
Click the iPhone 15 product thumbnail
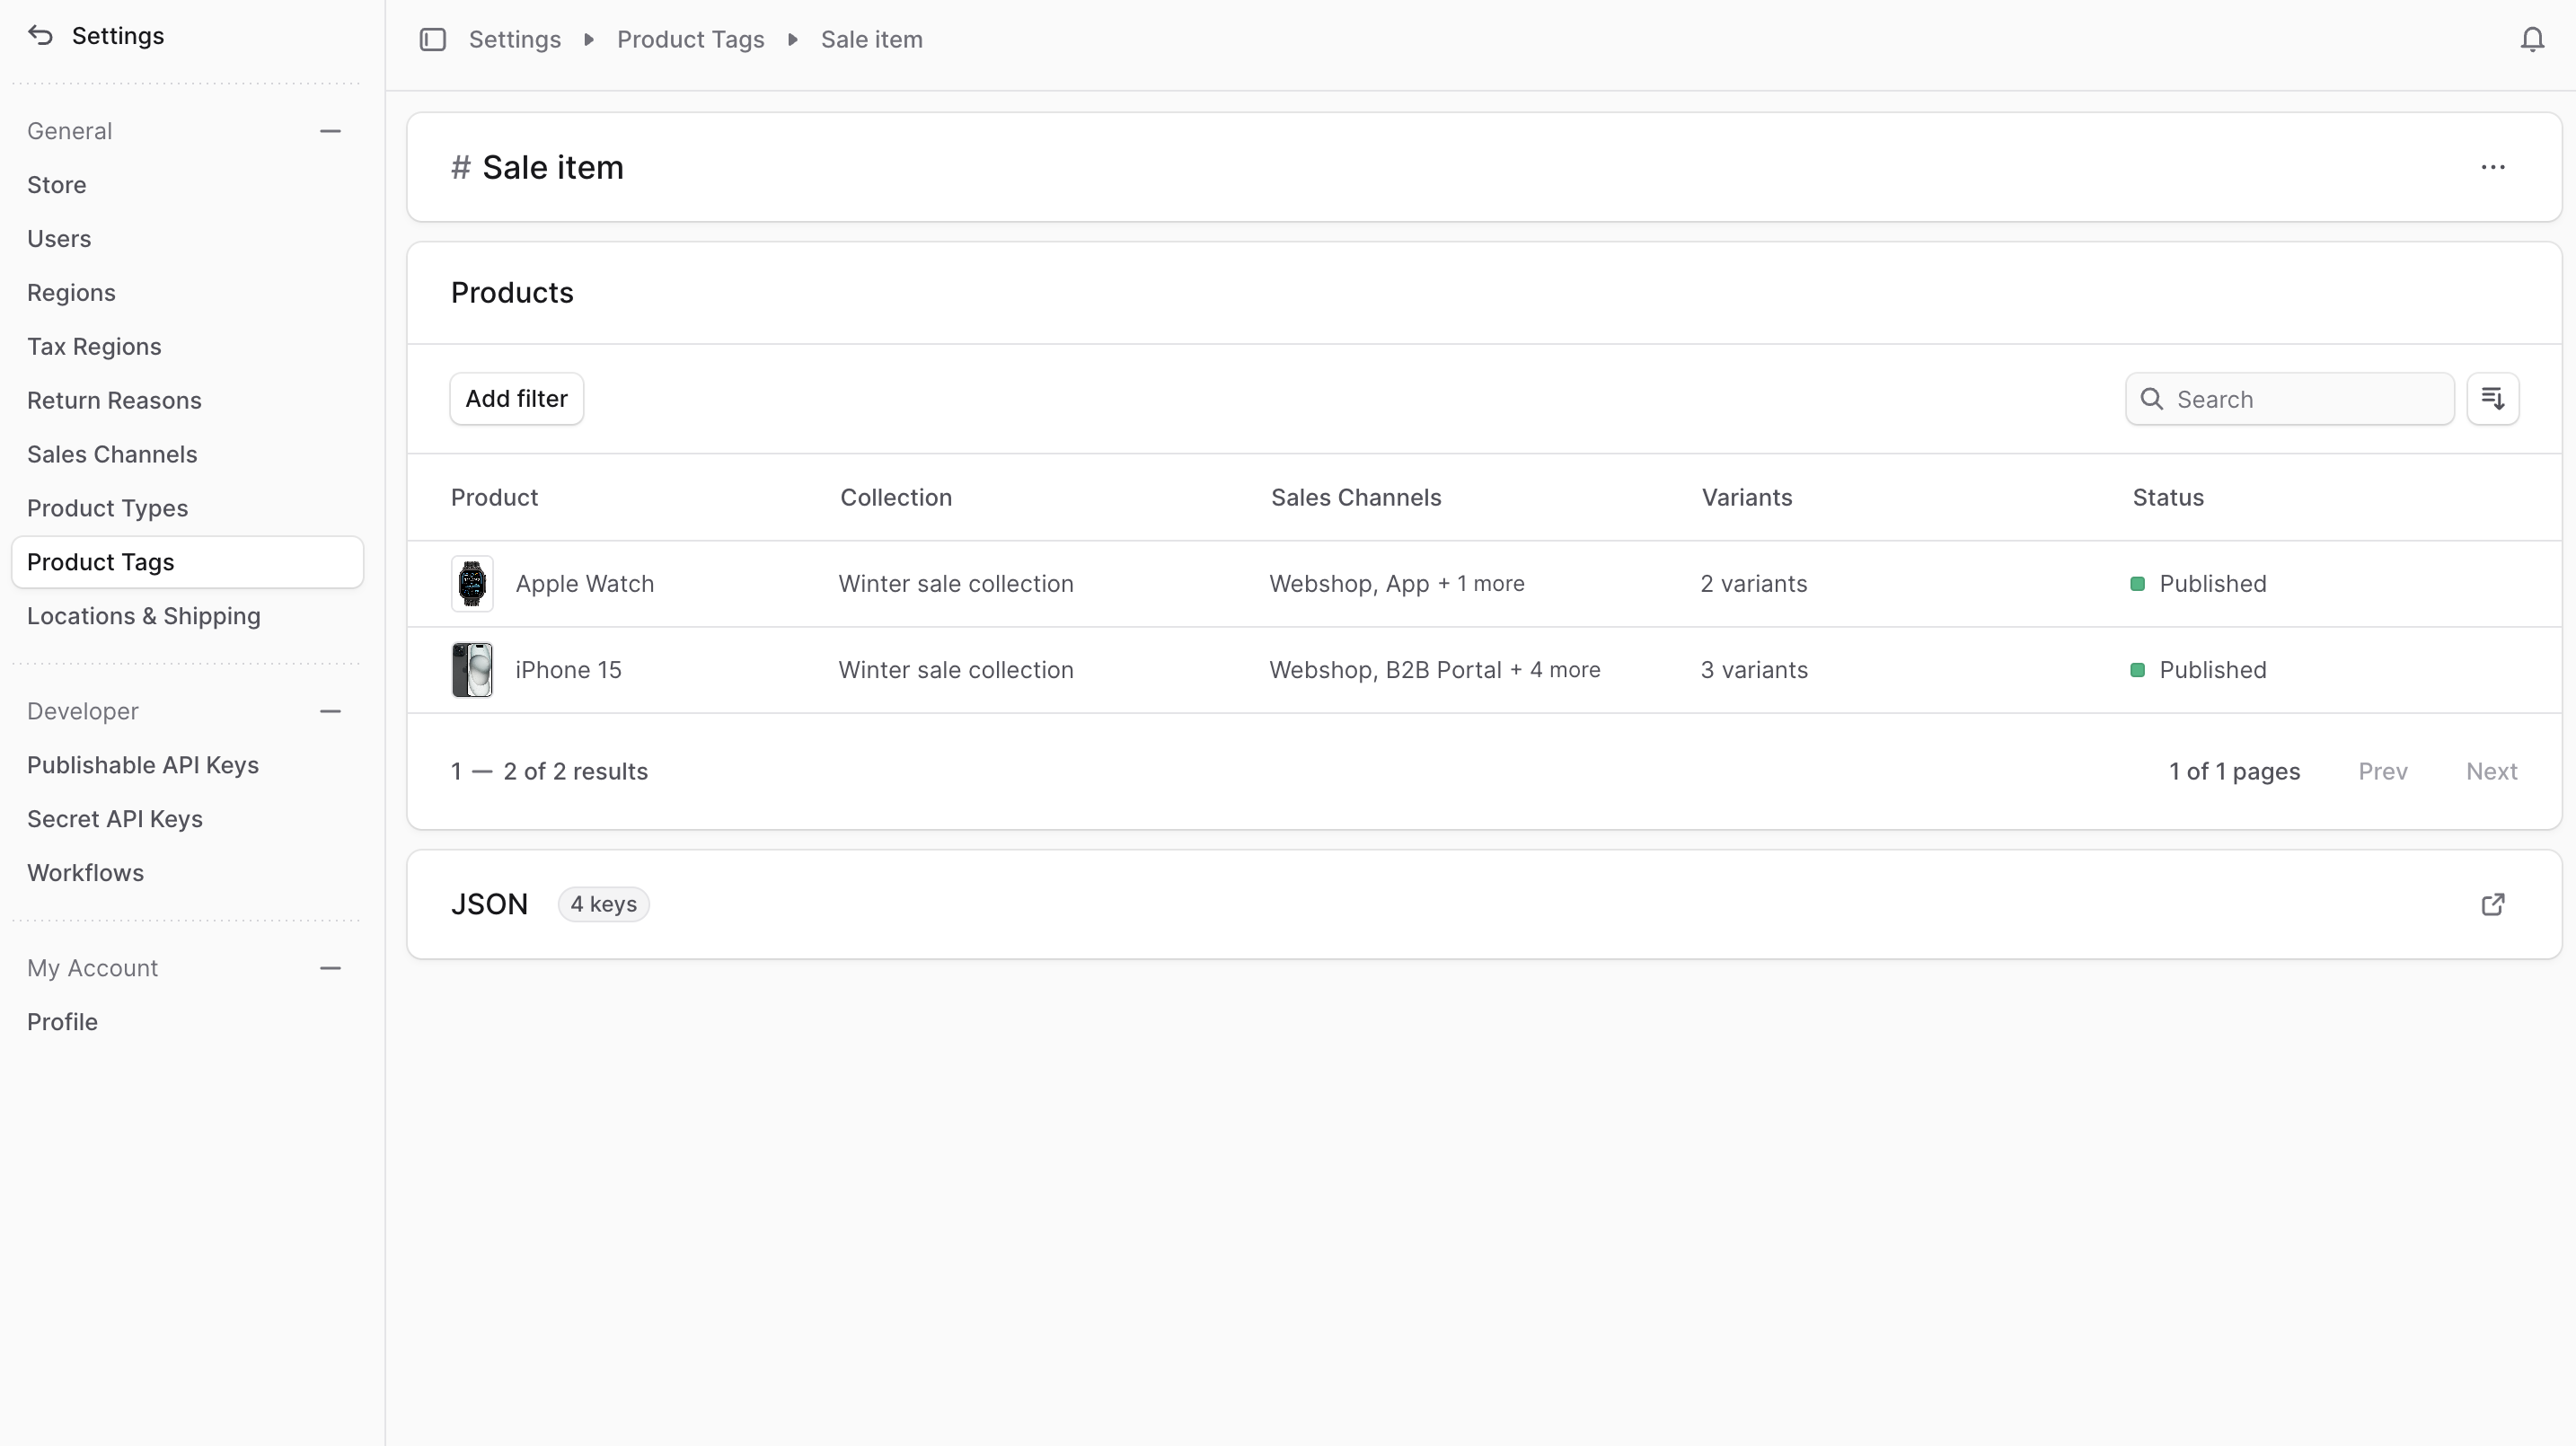pyautogui.click(x=472, y=670)
